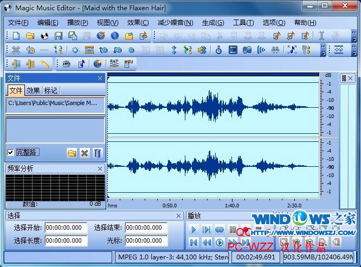Click the trash can icon in file panel
The height and width of the screenshot is (267, 361).
(98, 153)
